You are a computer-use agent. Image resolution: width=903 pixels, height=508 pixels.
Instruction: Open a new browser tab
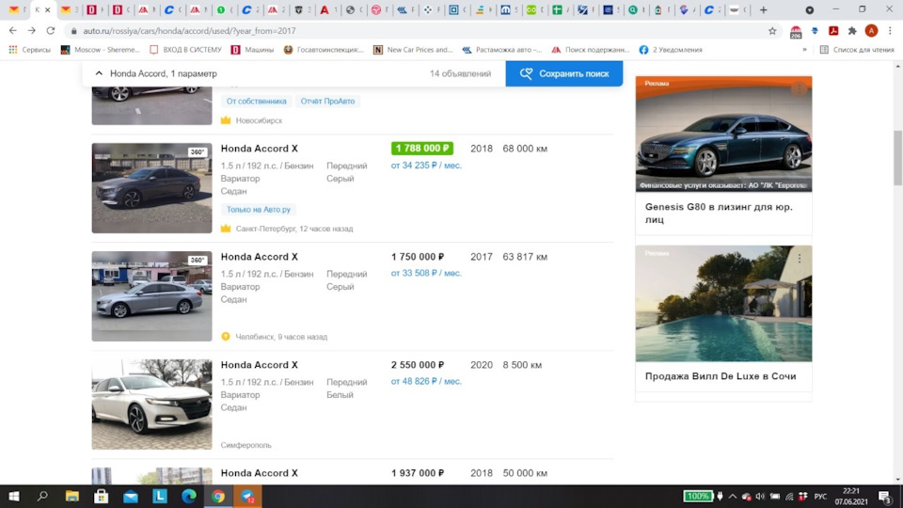pos(763,9)
